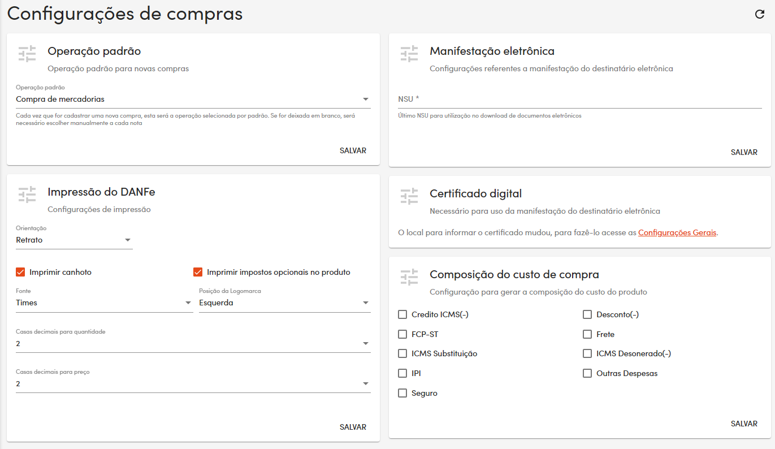Expand Casas decimais para preço dropdown
The height and width of the screenshot is (449, 775).
(x=193, y=384)
